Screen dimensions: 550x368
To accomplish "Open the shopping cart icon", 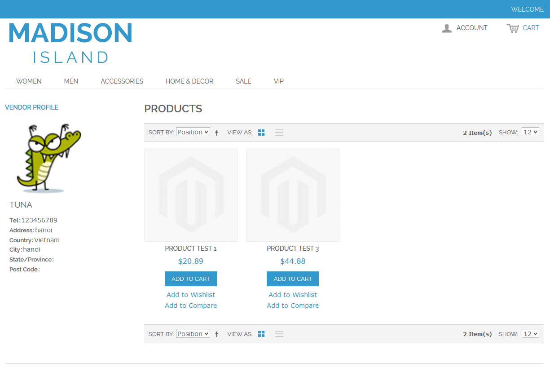I will click(x=513, y=28).
